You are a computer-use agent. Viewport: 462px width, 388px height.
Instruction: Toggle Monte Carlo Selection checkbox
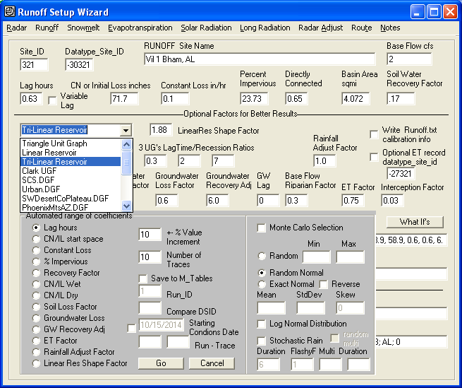262,228
